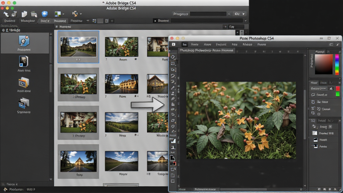Select the open document tab in Photoshop
Image resolution: width=343 pixels, height=193 pixels.
click(x=206, y=50)
